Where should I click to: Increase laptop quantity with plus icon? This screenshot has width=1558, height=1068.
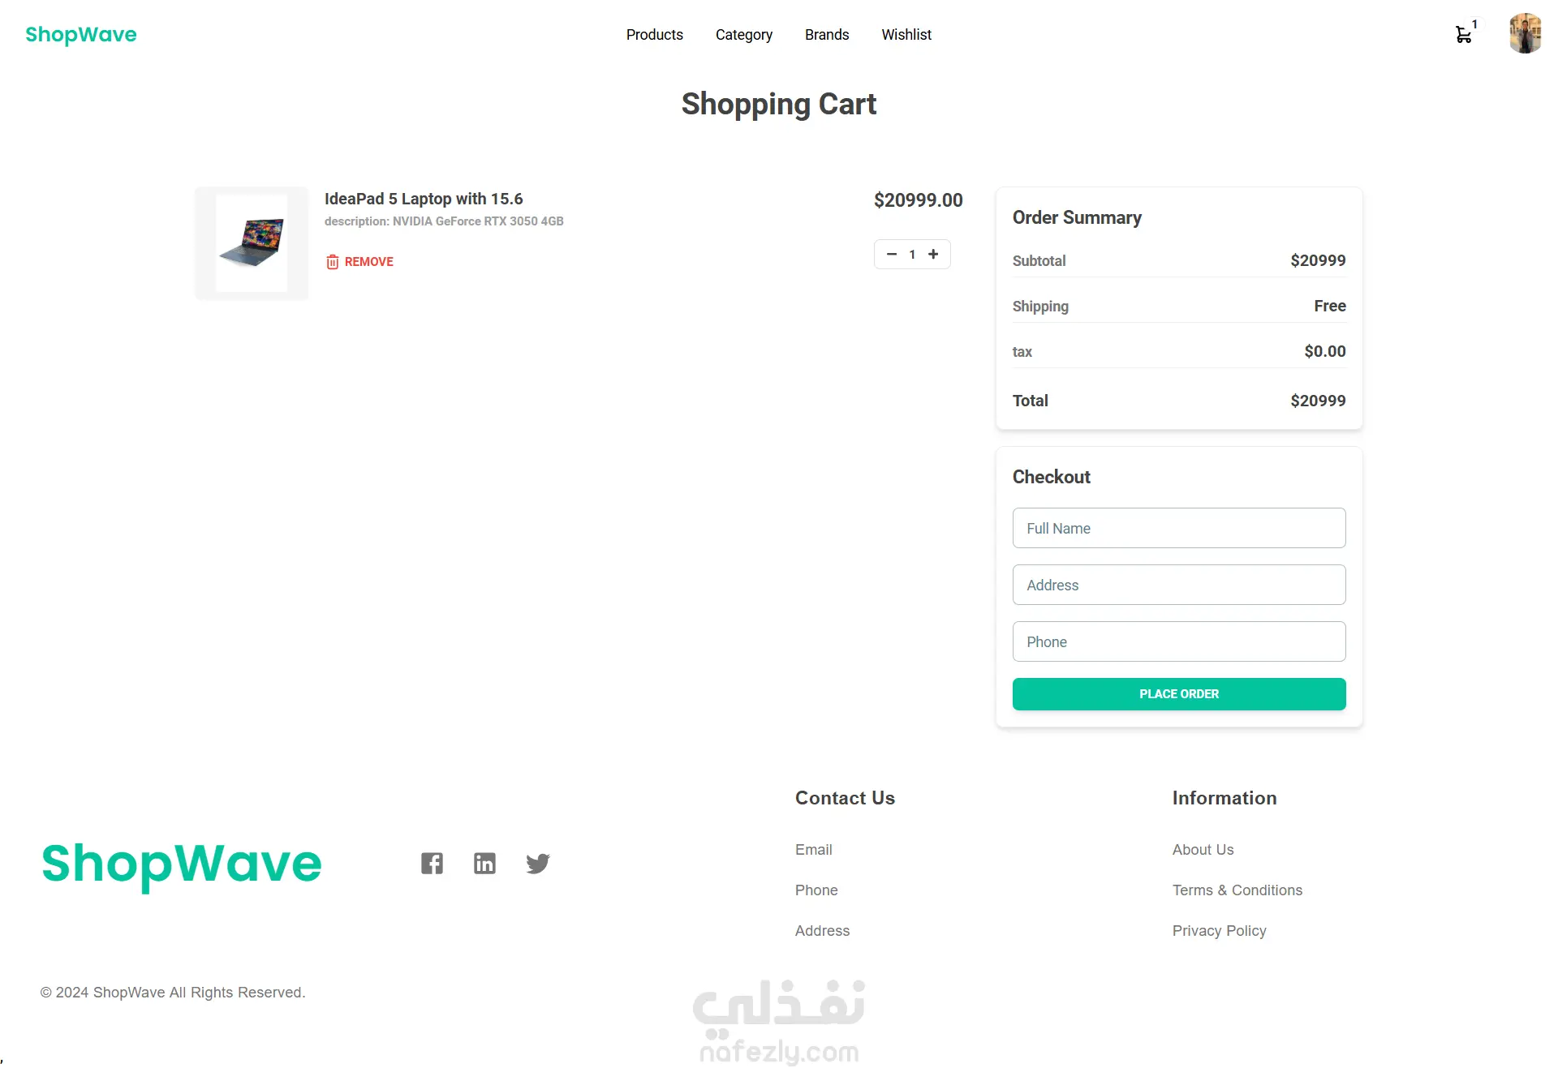pos(933,254)
